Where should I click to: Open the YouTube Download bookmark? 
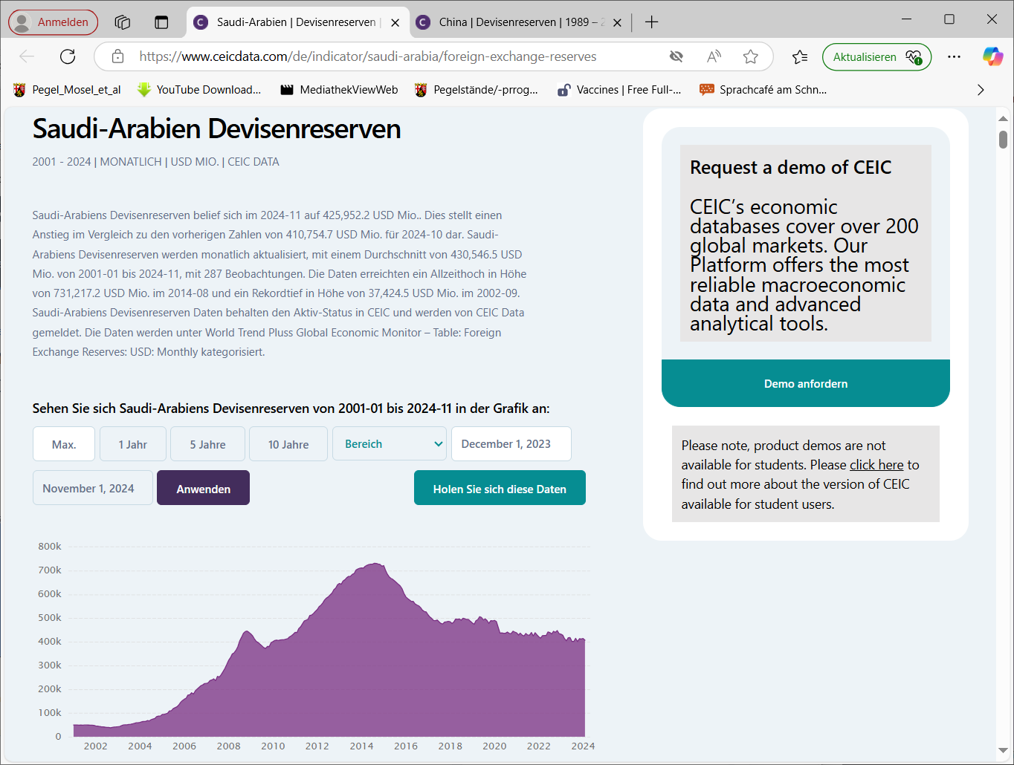pyautogui.click(x=199, y=90)
